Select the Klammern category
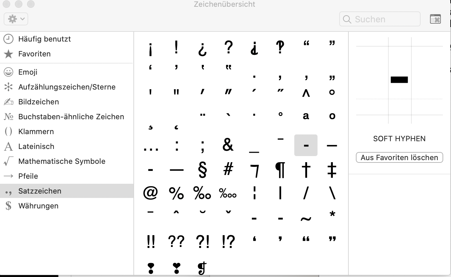 [67, 131]
